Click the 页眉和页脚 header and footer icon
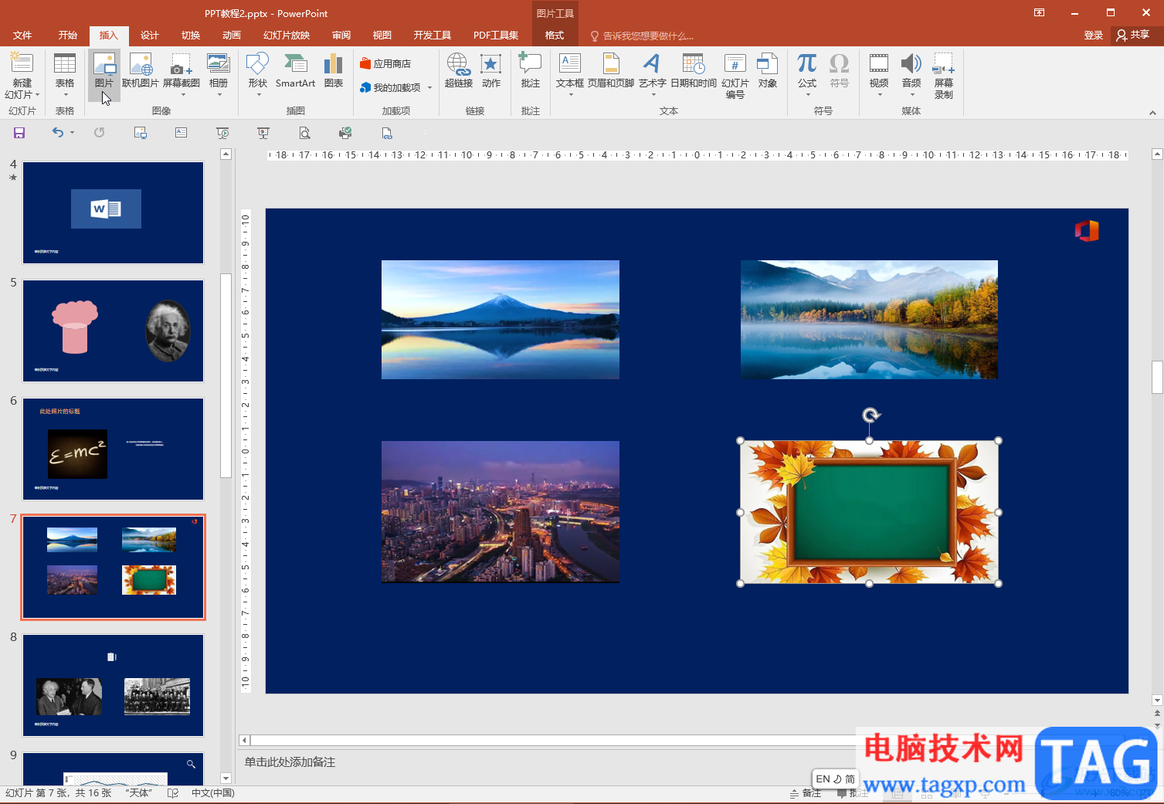The image size is (1164, 804). (x=610, y=70)
